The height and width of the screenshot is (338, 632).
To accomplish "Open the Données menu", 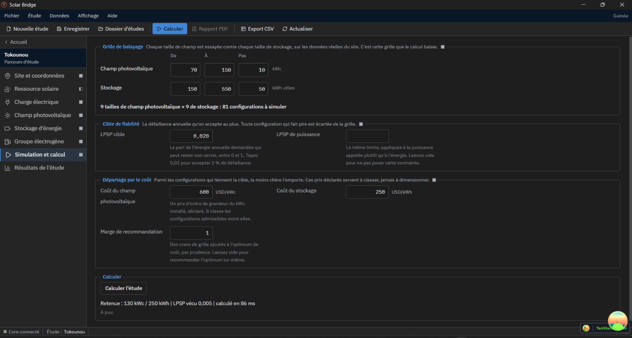I will [x=59, y=16].
